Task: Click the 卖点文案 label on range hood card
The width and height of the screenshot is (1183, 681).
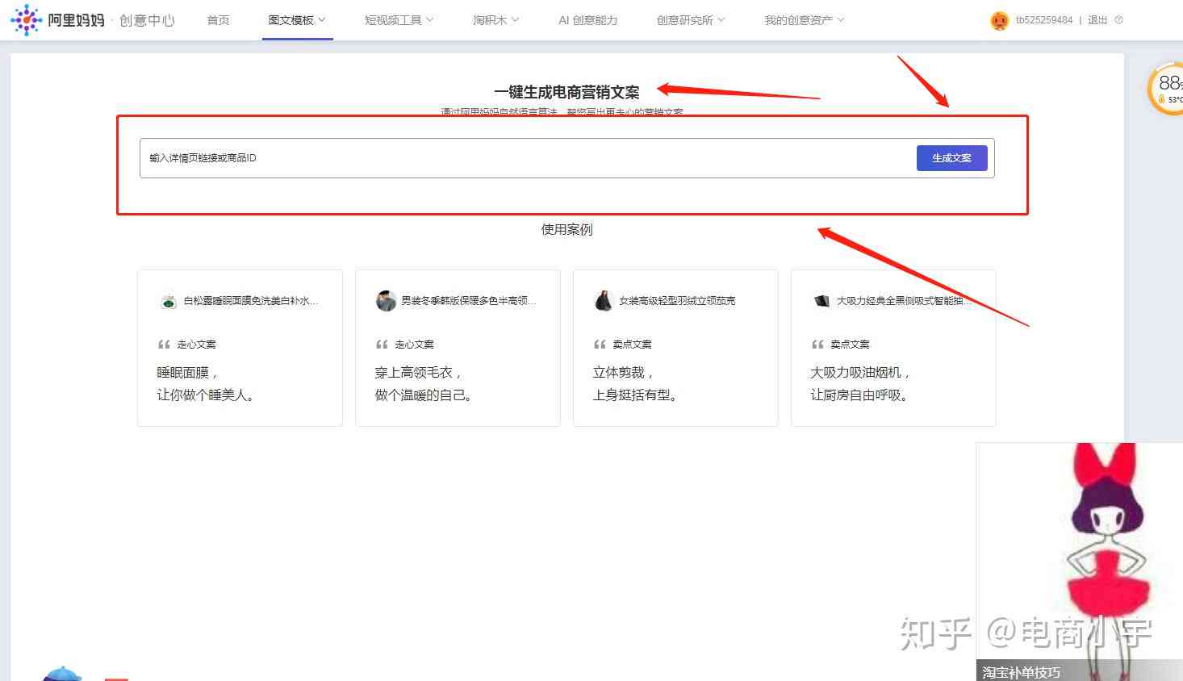Action: pyautogui.click(x=850, y=345)
